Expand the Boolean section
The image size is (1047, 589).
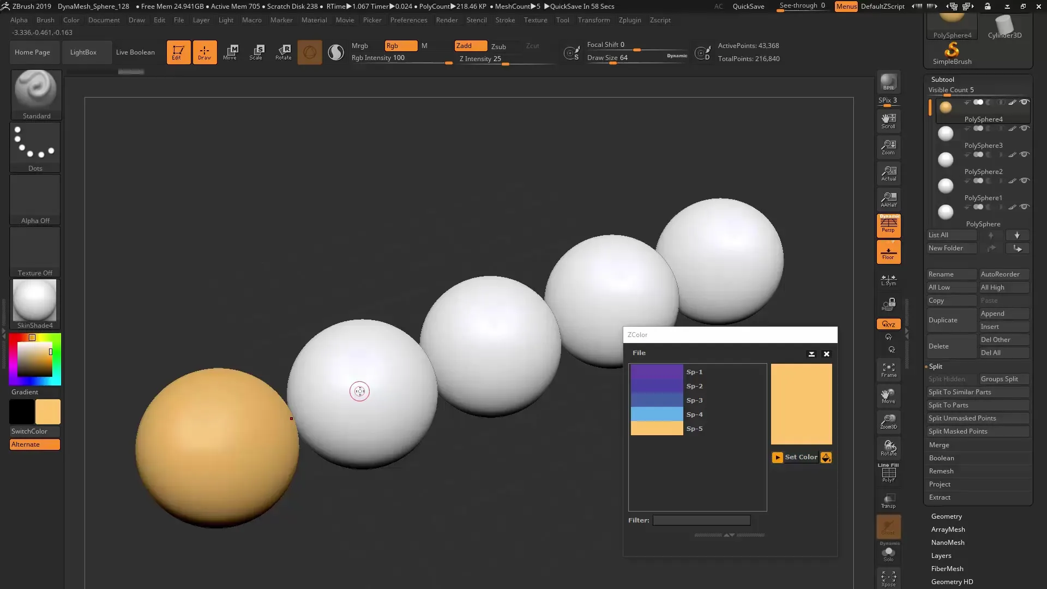(x=941, y=458)
